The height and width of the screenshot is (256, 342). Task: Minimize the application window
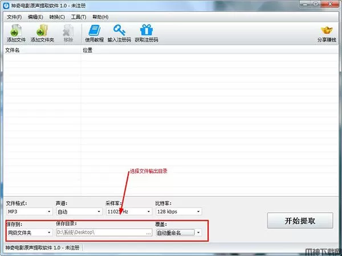click(x=305, y=5)
